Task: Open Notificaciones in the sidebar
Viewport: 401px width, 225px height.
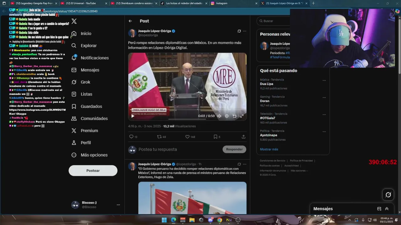Action: [90, 58]
